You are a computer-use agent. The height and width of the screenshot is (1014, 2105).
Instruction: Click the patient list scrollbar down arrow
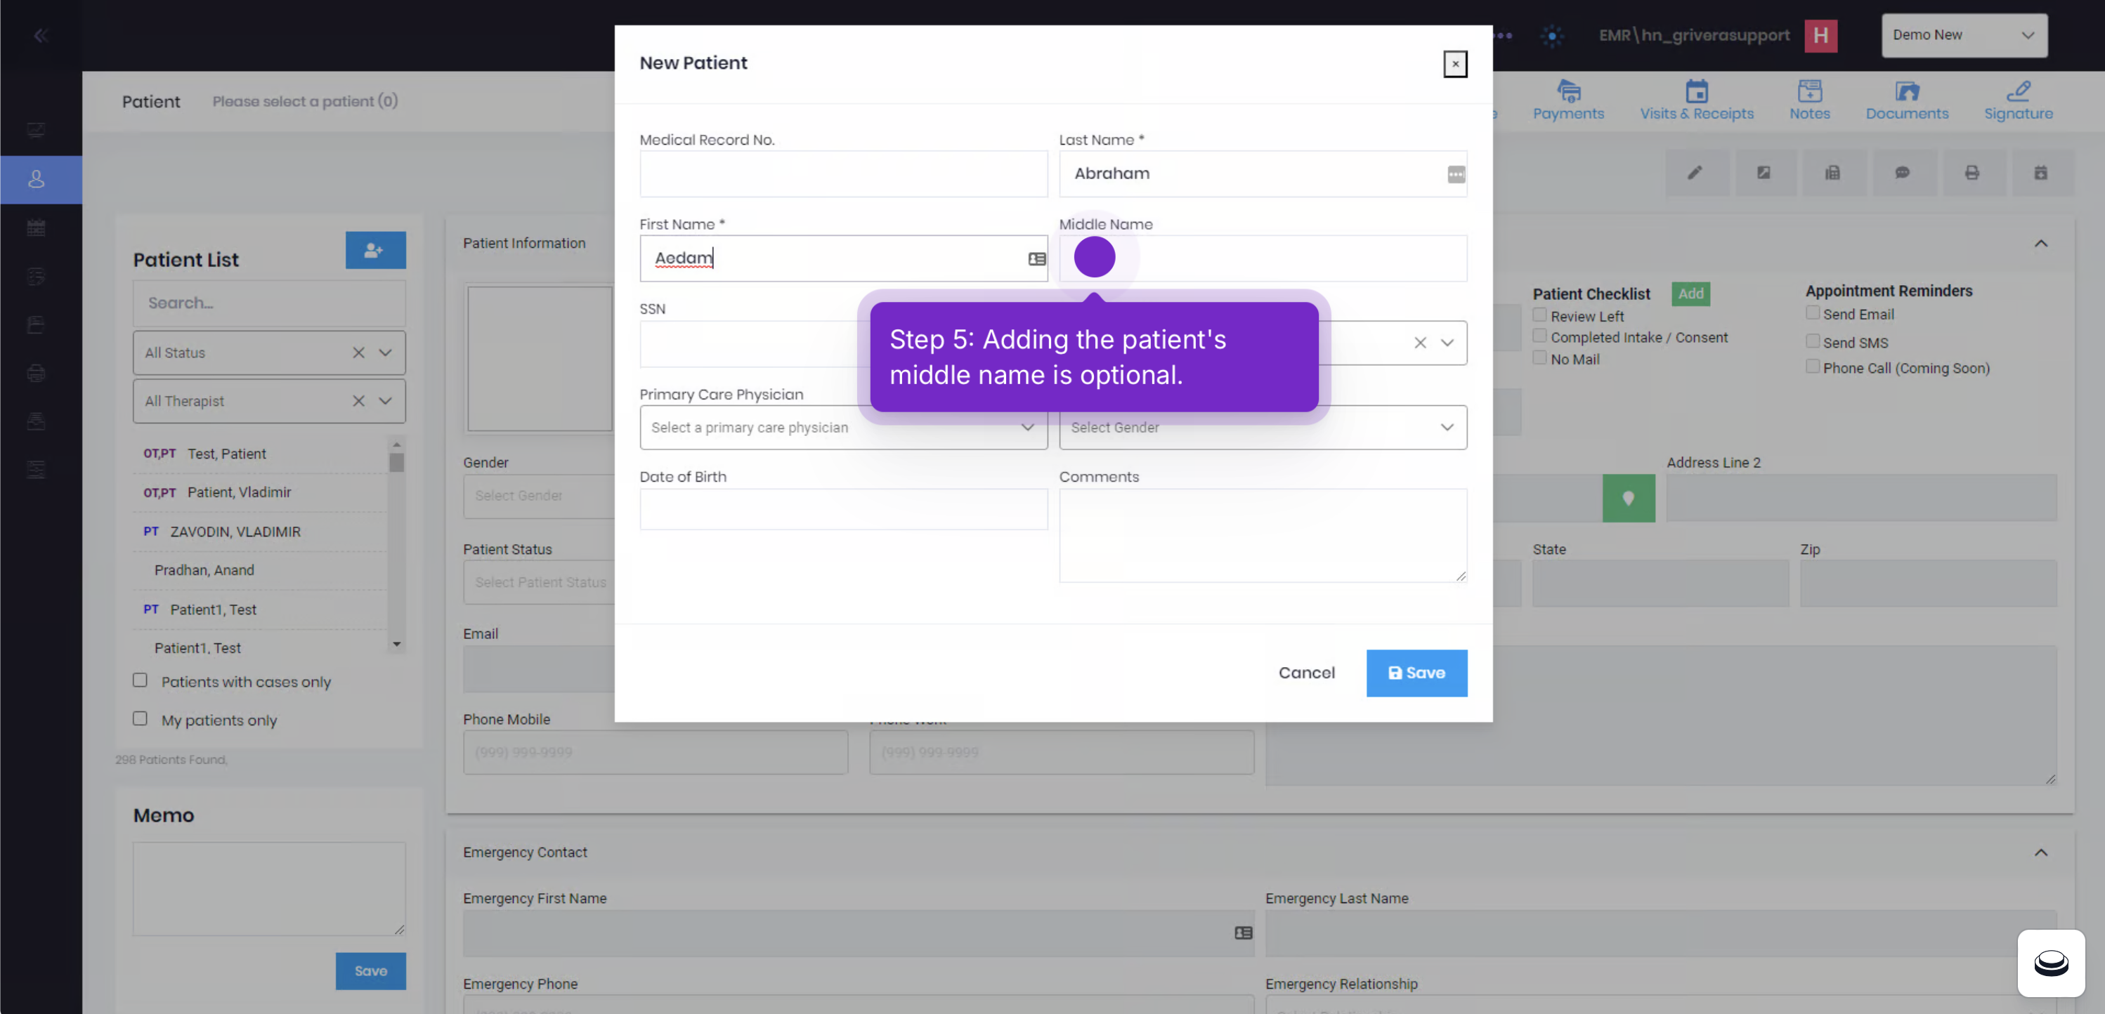click(396, 644)
